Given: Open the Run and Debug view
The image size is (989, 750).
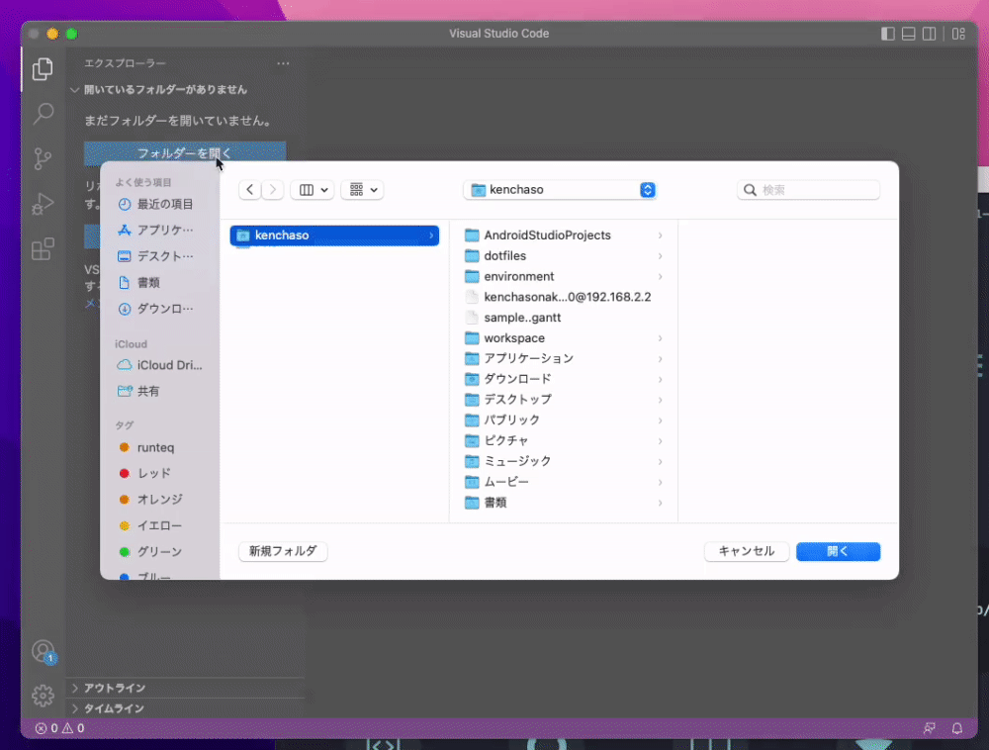Looking at the screenshot, I should tap(43, 204).
